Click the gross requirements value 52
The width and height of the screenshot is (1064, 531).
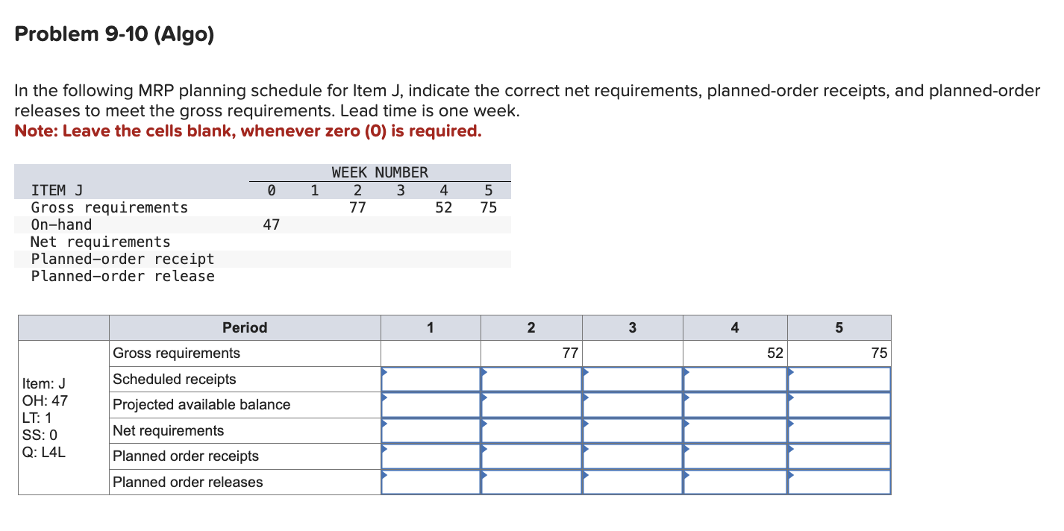pyautogui.click(x=774, y=353)
